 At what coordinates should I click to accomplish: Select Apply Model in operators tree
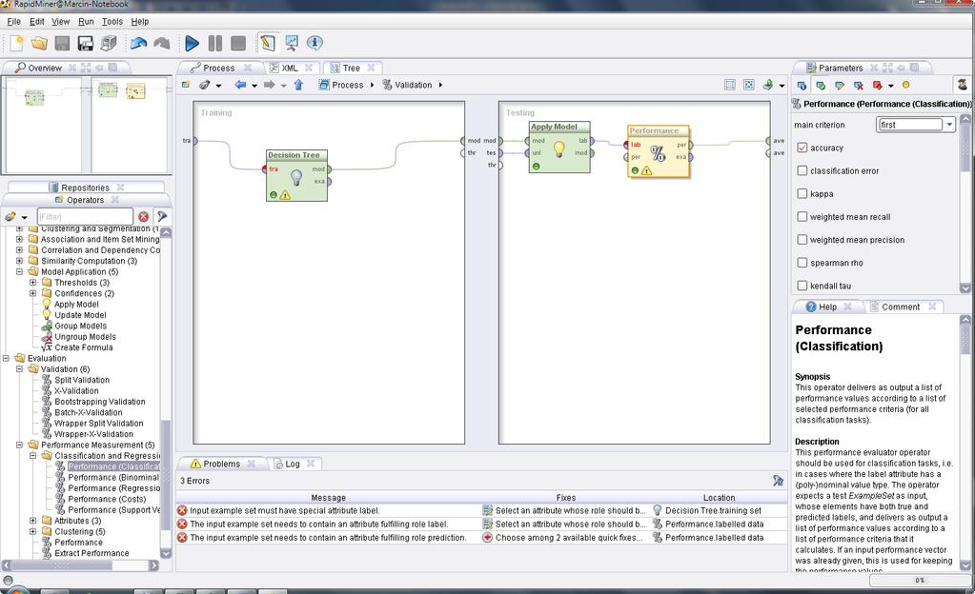76,305
